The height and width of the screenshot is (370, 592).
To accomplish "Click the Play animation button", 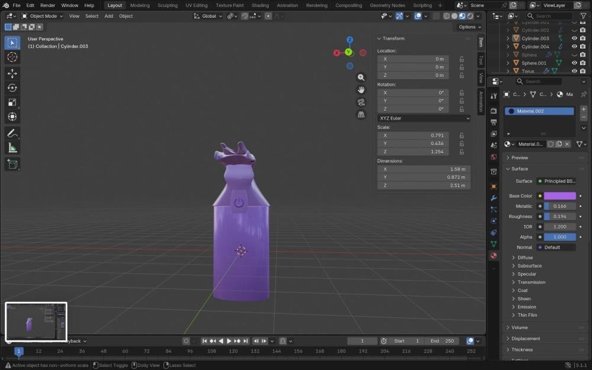I will (229, 341).
